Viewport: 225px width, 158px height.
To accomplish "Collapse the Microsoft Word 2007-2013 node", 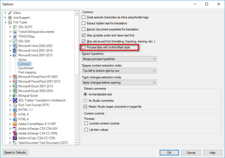I will [10, 55].
